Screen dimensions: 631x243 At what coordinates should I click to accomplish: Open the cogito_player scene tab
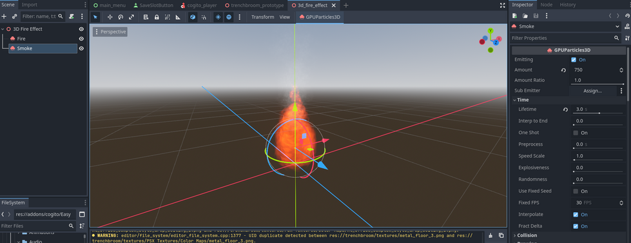[199, 5]
